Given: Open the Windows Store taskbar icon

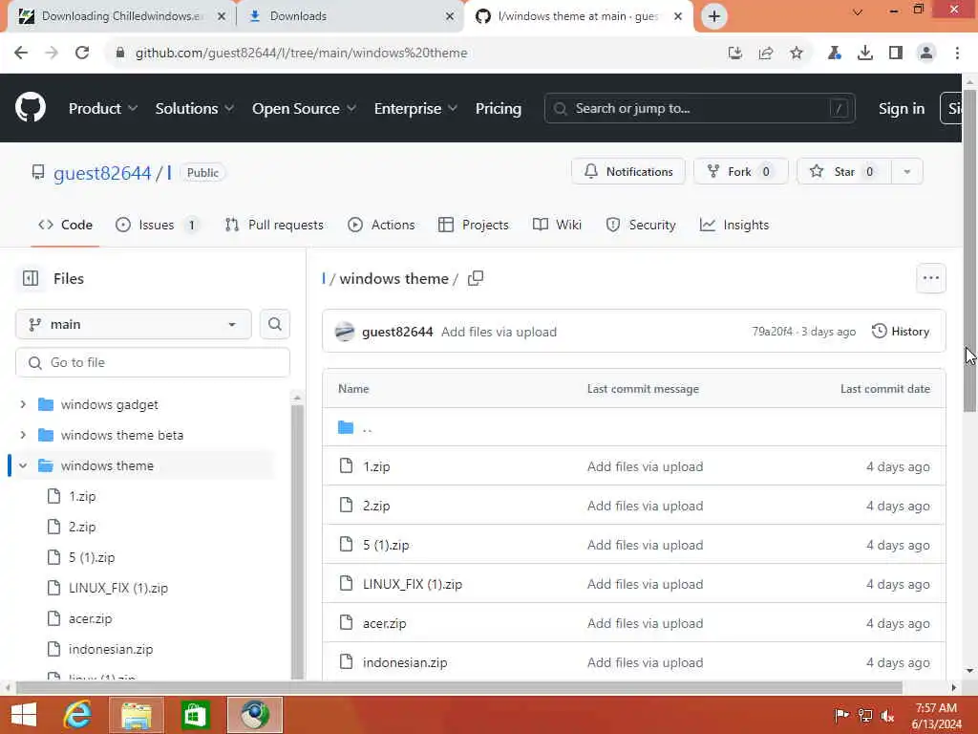Looking at the screenshot, I should coord(195,715).
